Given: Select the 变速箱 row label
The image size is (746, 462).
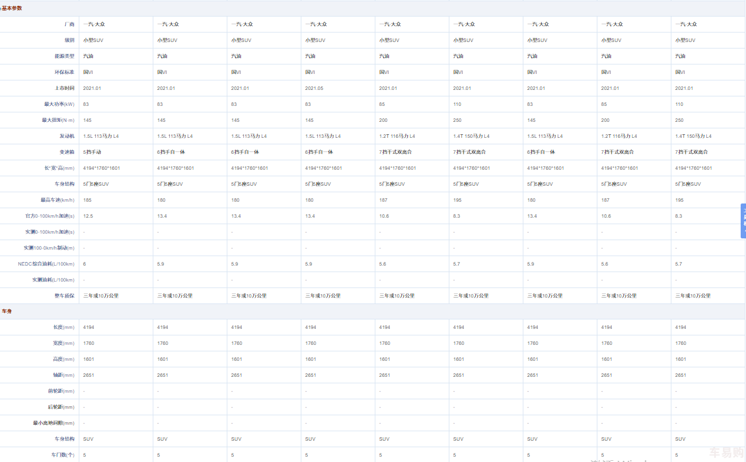Looking at the screenshot, I should (67, 152).
